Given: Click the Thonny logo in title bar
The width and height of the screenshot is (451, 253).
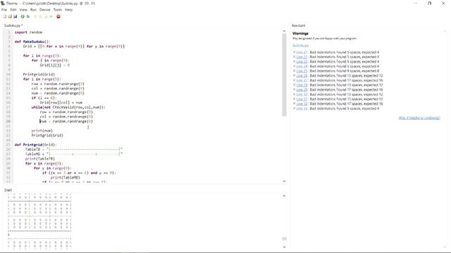Looking at the screenshot, I should [x=3, y=4].
